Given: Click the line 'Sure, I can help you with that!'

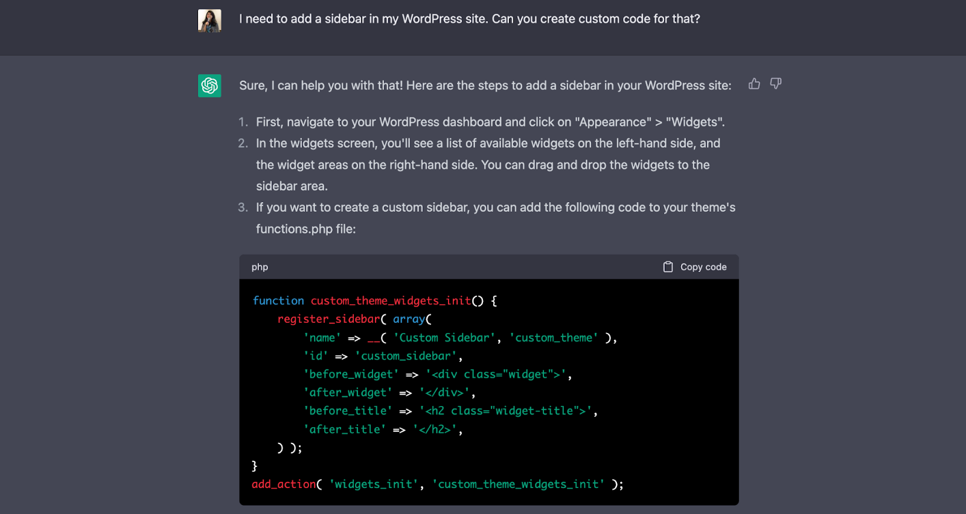Looking at the screenshot, I should (x=485, y=86).
